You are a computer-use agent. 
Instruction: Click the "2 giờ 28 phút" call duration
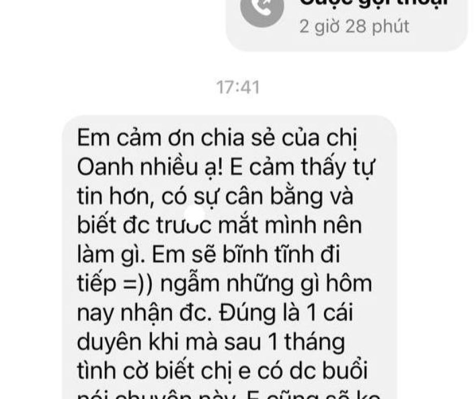point(354,26)
